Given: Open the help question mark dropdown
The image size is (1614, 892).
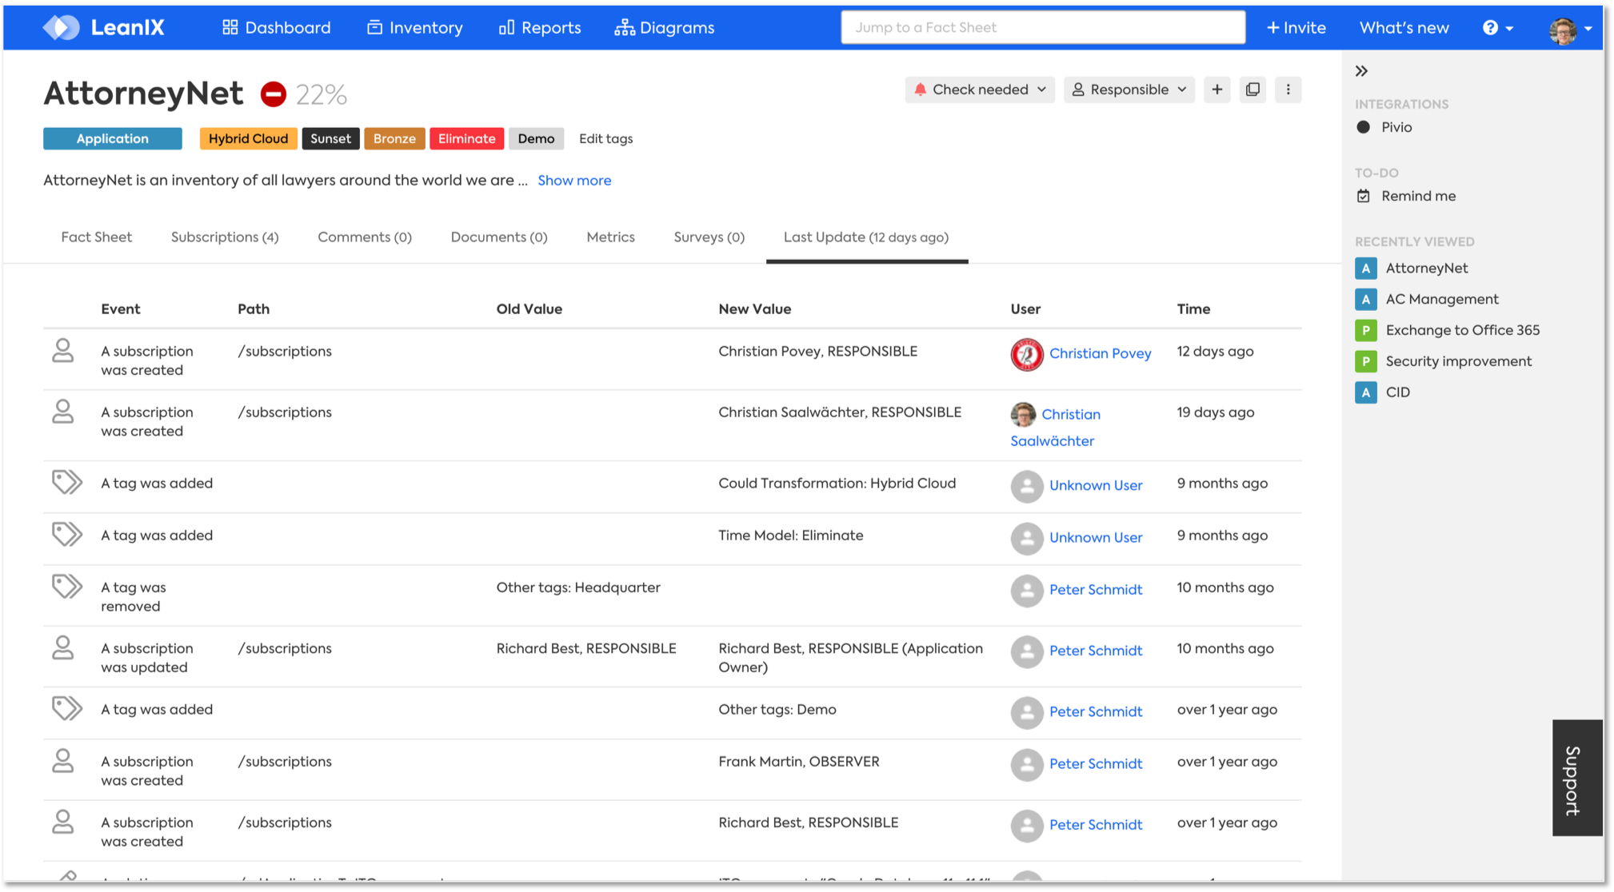Looking at the screenshot, I should pos(1497,28).
